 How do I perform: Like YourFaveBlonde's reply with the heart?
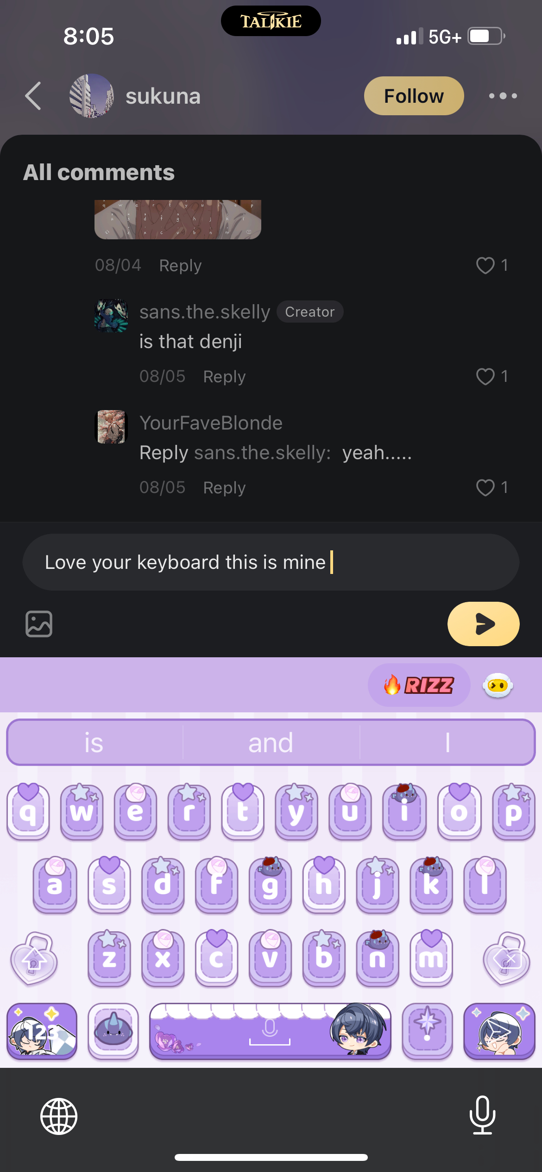pos(485,487)
